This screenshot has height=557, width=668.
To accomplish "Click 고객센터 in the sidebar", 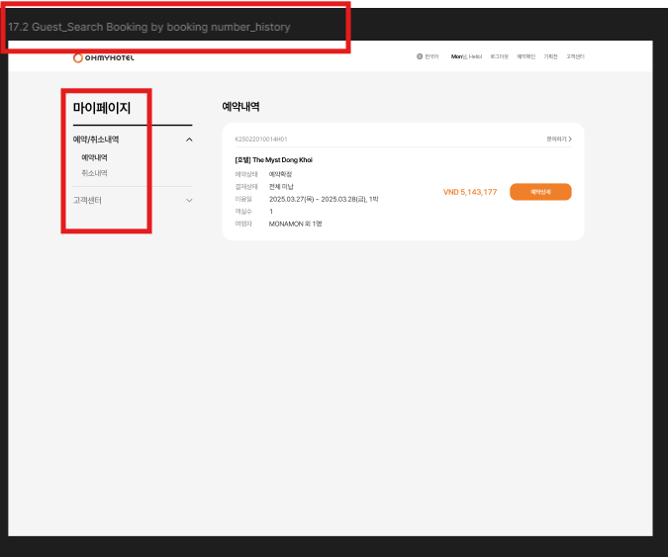I will pos(87,200).
